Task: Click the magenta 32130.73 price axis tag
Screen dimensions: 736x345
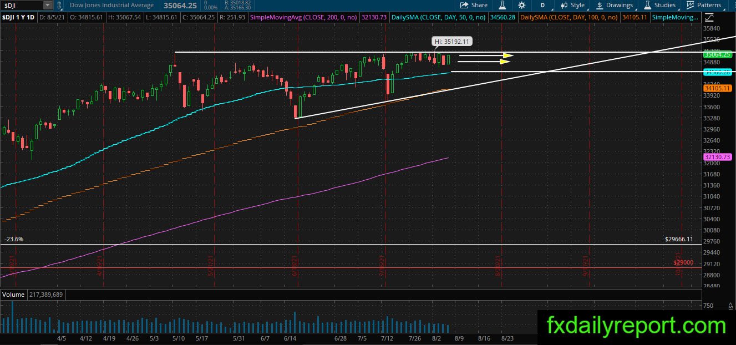Action: pyautogui.click(x=717, y=158)
